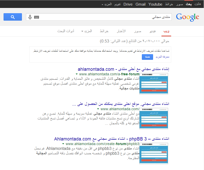Click URL www.ahlamontada.com/create-forum/phpbb3
204x170 pixels.
(102, 144)
